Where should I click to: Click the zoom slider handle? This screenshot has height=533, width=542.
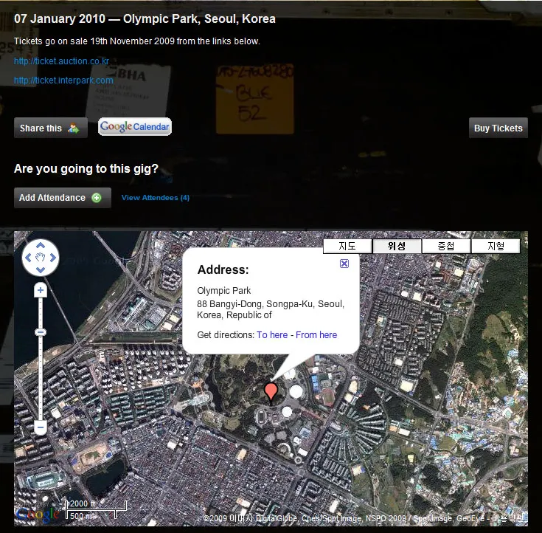tap(41, 332)
